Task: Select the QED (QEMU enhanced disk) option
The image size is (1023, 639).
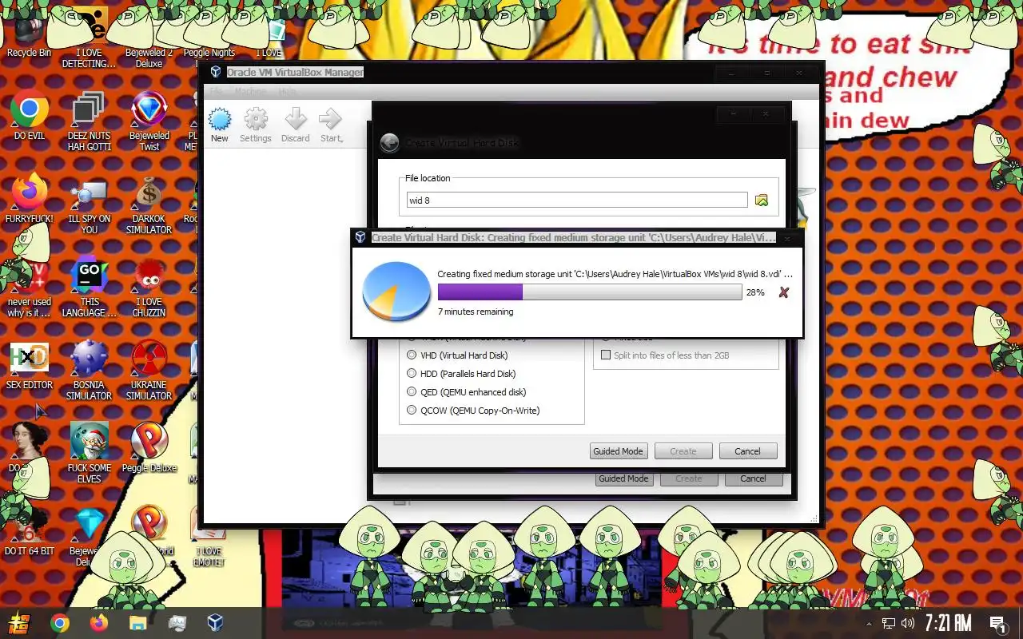Action: (x=467, y=392)
